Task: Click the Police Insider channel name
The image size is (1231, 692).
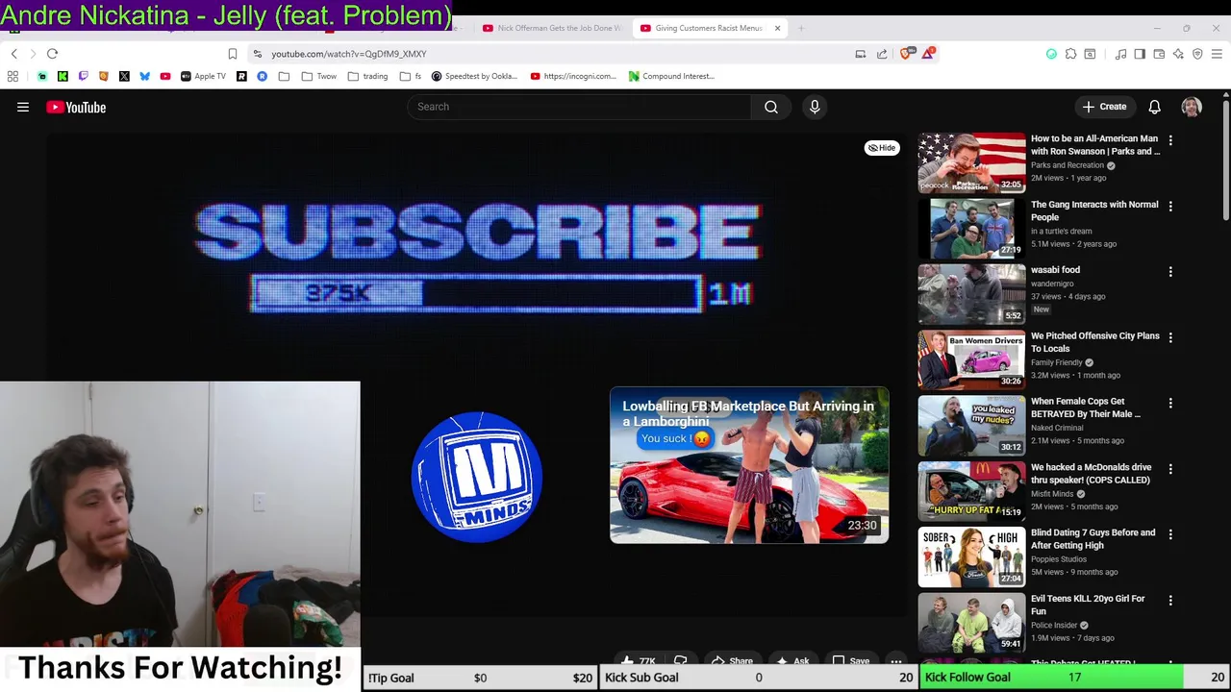Action: pos(1054,625)
